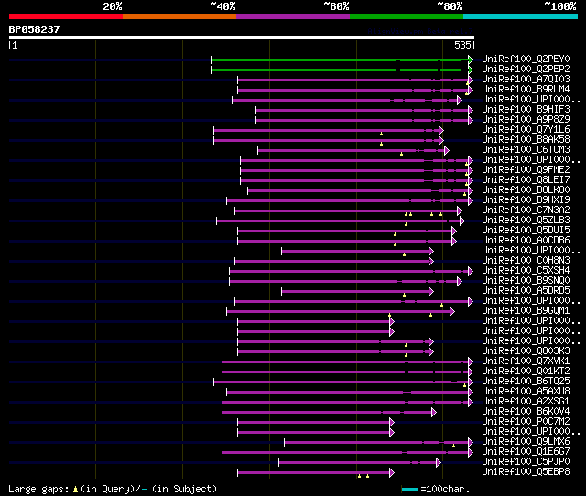Viewport: 586px width, 496px height.
Task: Click the yellow gap marker in the legend
Action: coord(75,489)
